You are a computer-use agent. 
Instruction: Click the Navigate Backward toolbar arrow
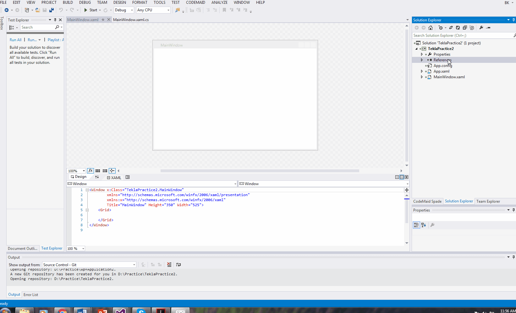(6, 10)
